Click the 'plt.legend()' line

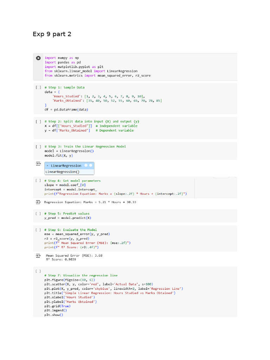coord(56,310)
